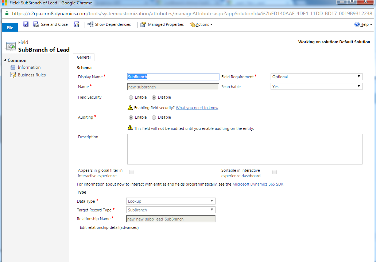
Task: Switch to the General tab
Action: [84, 57]
